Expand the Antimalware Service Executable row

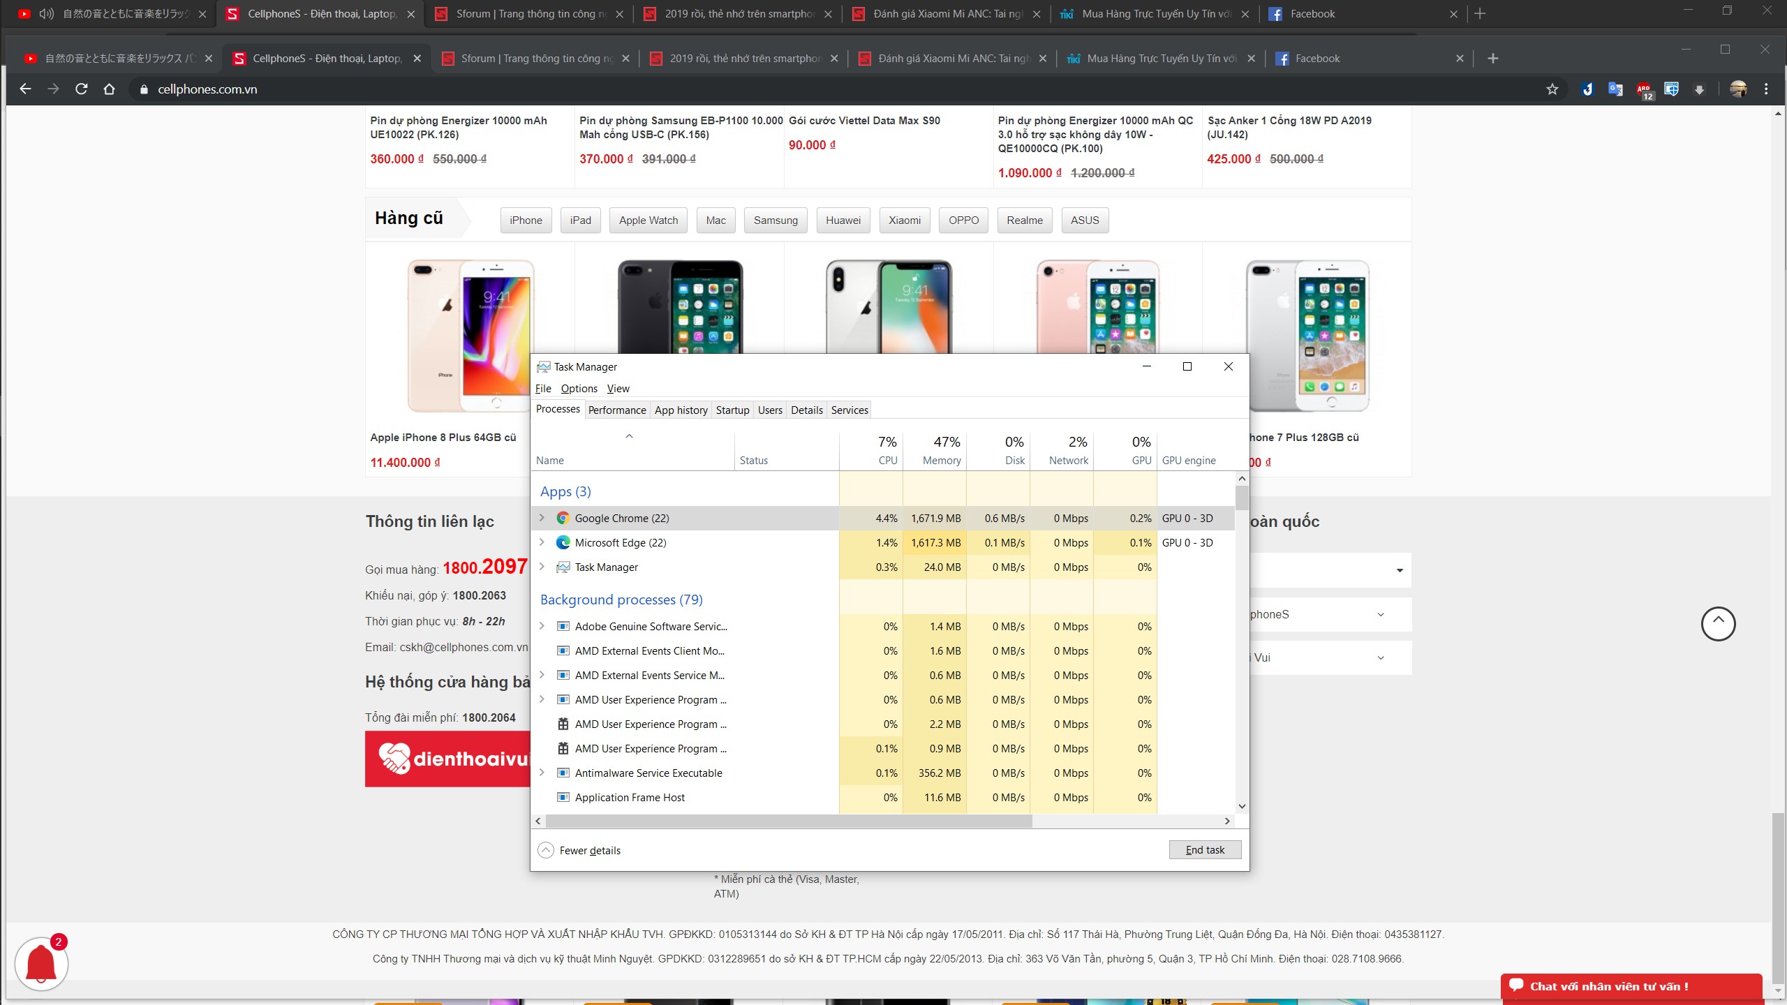[x=542, y=773]
